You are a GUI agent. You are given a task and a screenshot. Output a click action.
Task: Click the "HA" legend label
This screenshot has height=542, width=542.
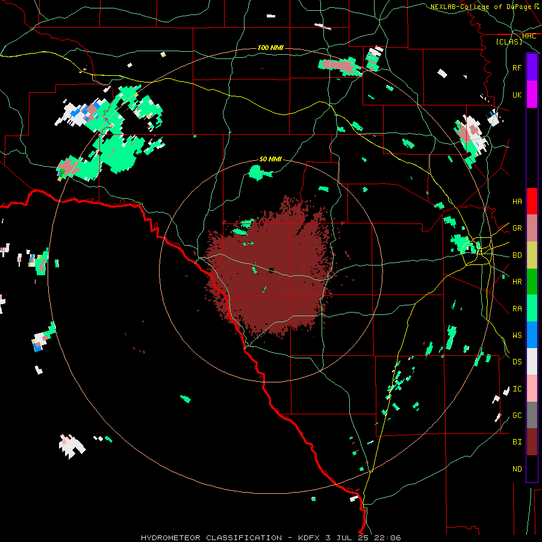point(517,201)
